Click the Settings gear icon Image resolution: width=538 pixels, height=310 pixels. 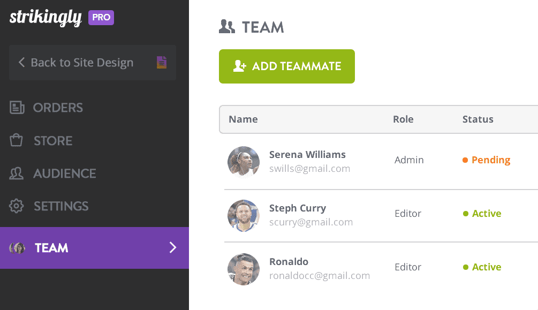[17, 206]
